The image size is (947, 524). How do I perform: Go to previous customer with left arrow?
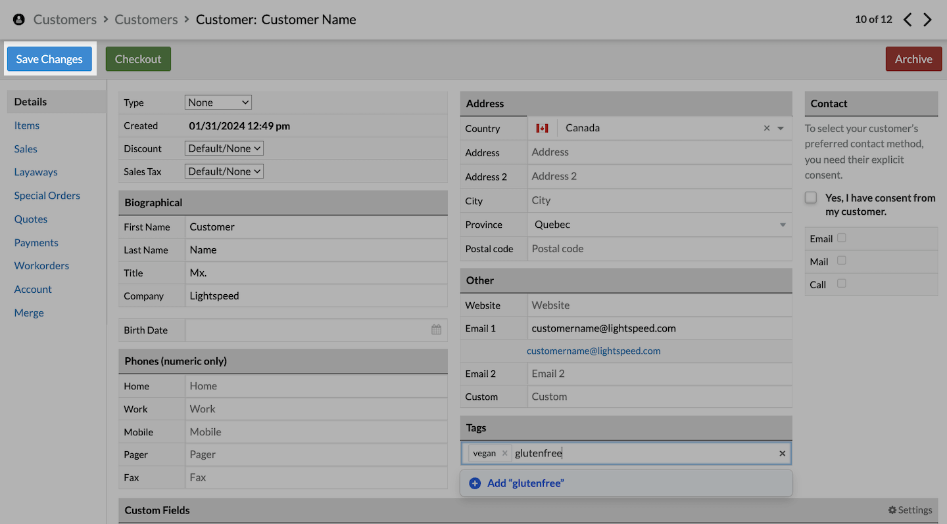click(x=908, y=20)
